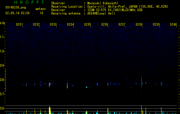The image size is (180, 114).
Task: Click the tall meteor echo at 0238
Action: coord(141,82)
